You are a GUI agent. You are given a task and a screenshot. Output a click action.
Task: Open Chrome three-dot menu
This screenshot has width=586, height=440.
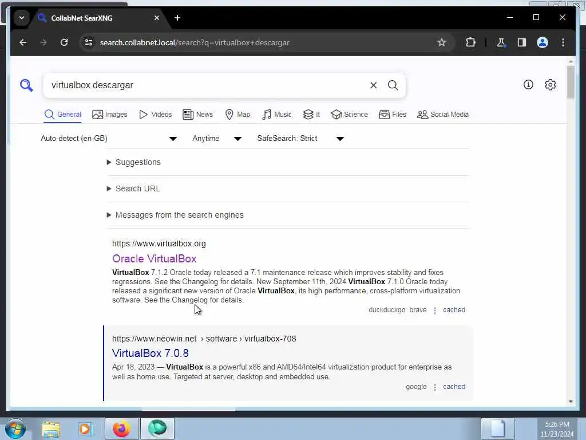pyautogui.click(x=563, y=42)
